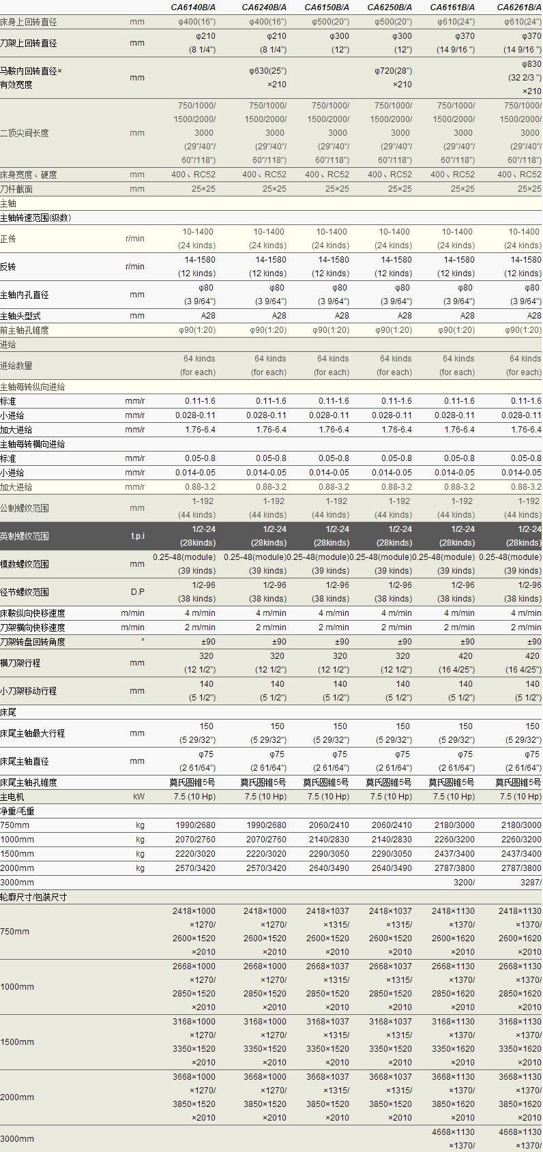Click the 床尾 section heading

pos(8,712)
